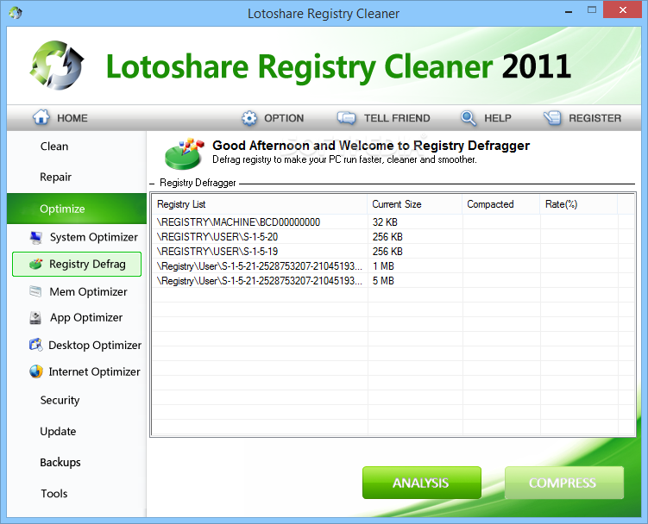Select App Optimizer in sidebar

(x=76, y=317)
